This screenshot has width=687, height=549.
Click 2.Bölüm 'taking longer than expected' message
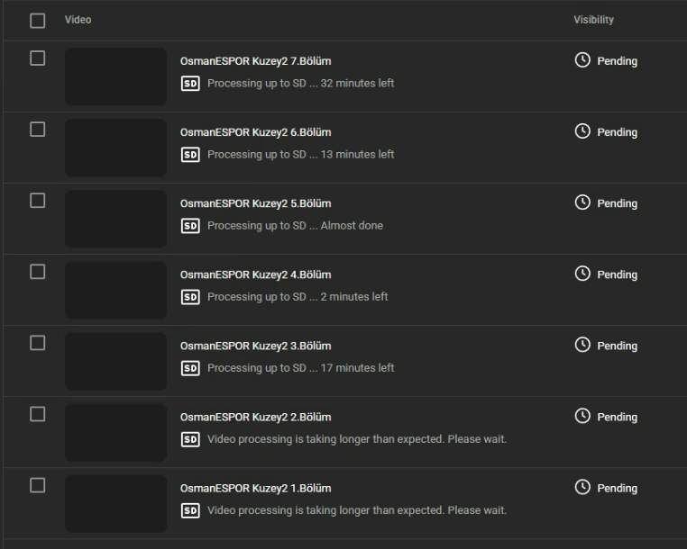click(357, 439)
